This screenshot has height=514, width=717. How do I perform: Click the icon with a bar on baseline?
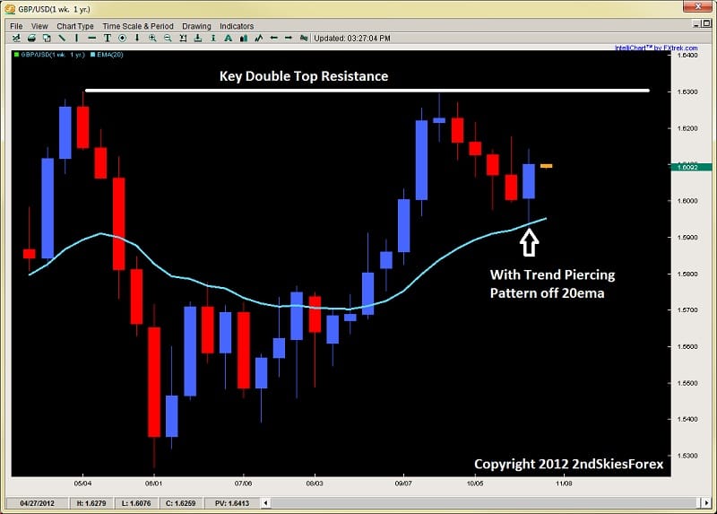198,39
